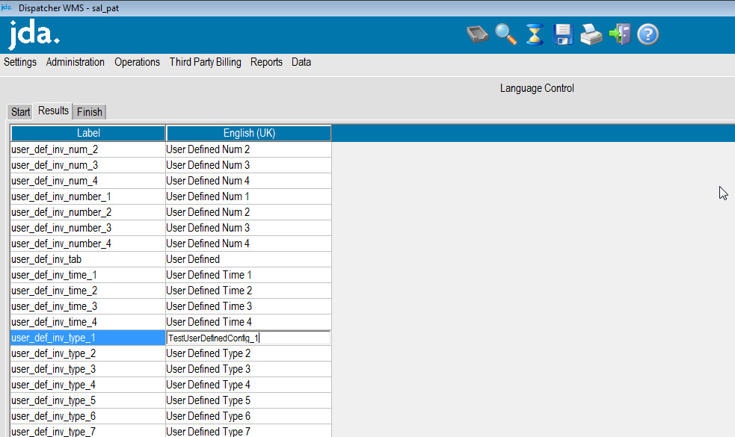Open the Operations menu
Image resolution: width=735 pixels, height=437 pixels.
pyautogui.click(x=137, y=62)
